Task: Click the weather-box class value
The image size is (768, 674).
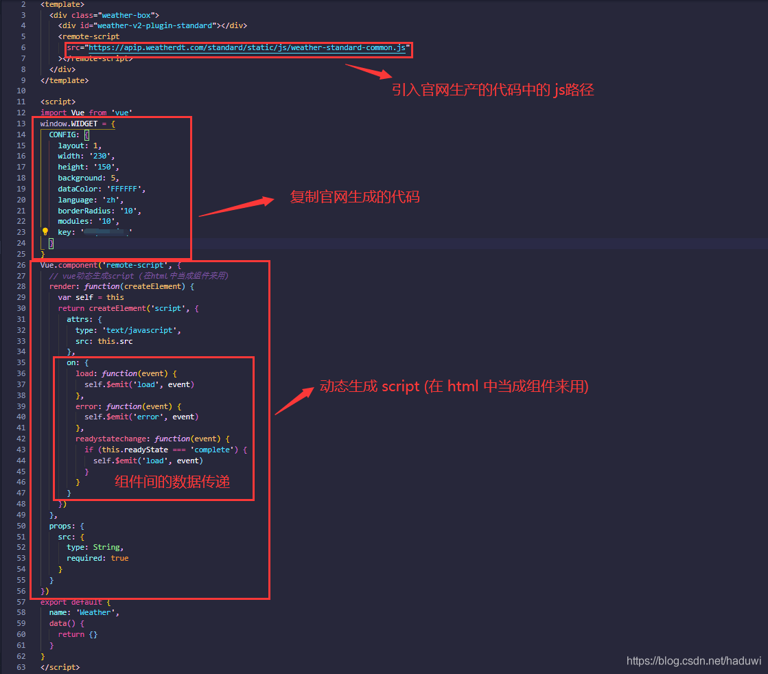Action: coord(126,15)
